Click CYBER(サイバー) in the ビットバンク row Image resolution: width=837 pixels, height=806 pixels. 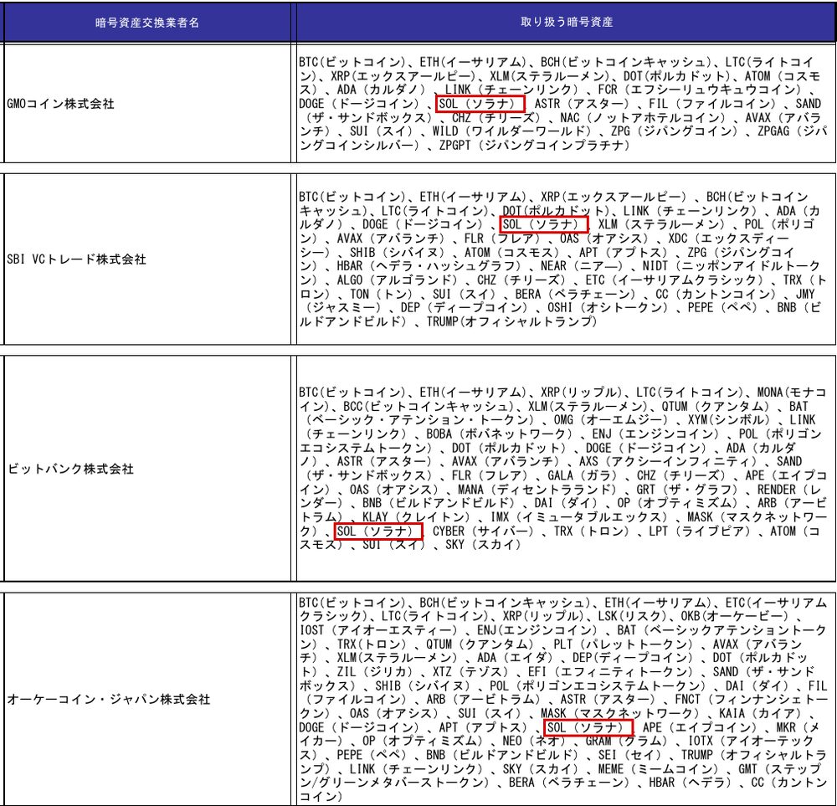[483, 531]
